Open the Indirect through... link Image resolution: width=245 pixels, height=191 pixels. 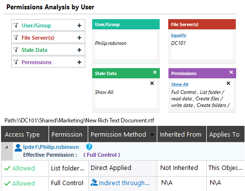tap(124, 183)
